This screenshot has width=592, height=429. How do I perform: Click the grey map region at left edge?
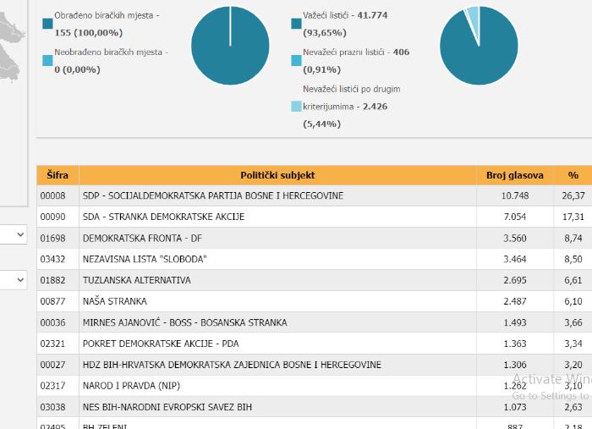pos(10,46)
